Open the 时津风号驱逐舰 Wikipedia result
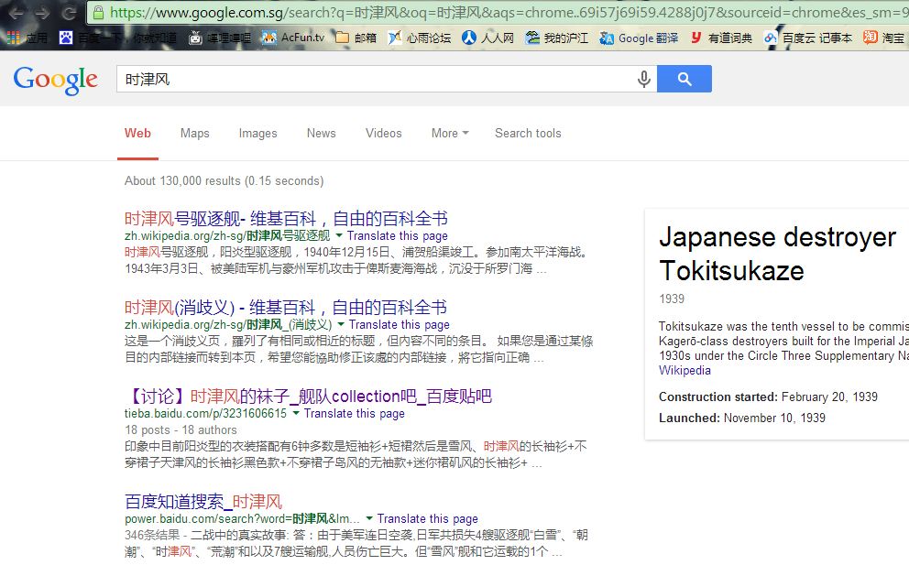 (286, 219)
